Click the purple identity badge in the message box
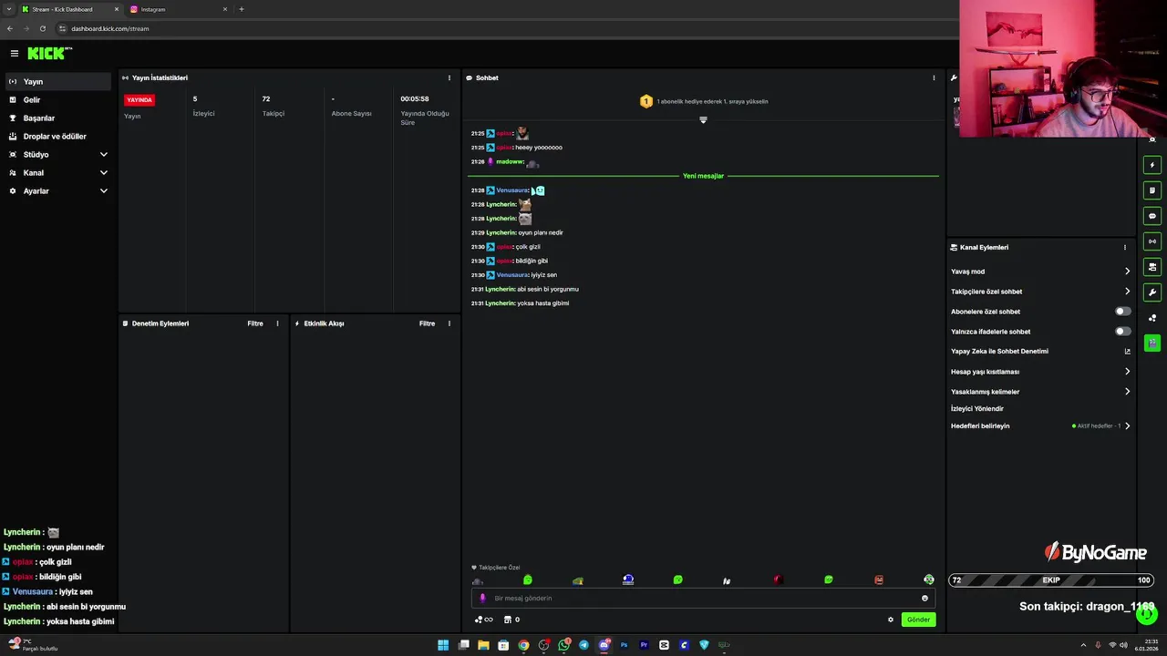This screenshot has height=656, width=1167. [482, 599]
